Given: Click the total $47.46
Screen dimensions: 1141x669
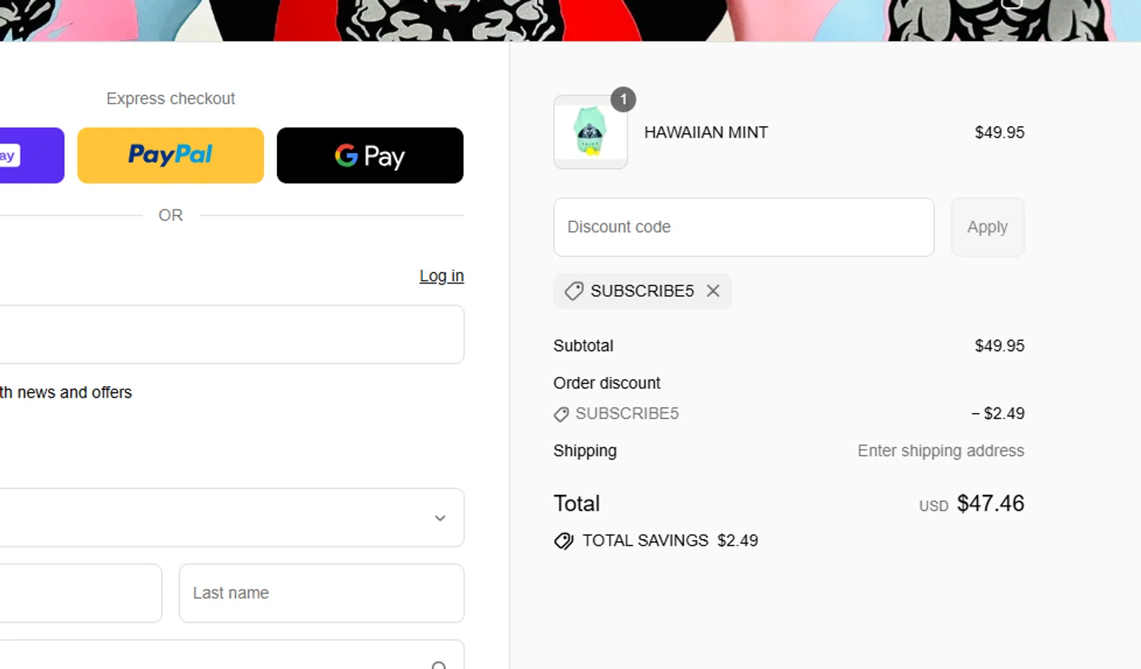Looking at the screenshot, I should (x=990, y=503).
